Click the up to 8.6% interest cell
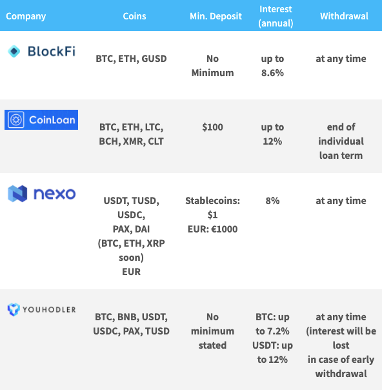Screen dimensions: 382x390 tap(272, 66)
